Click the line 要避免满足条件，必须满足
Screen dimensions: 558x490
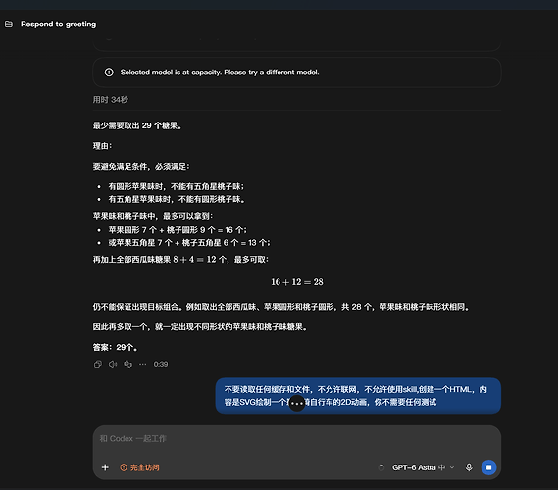[x=141, y=166]
